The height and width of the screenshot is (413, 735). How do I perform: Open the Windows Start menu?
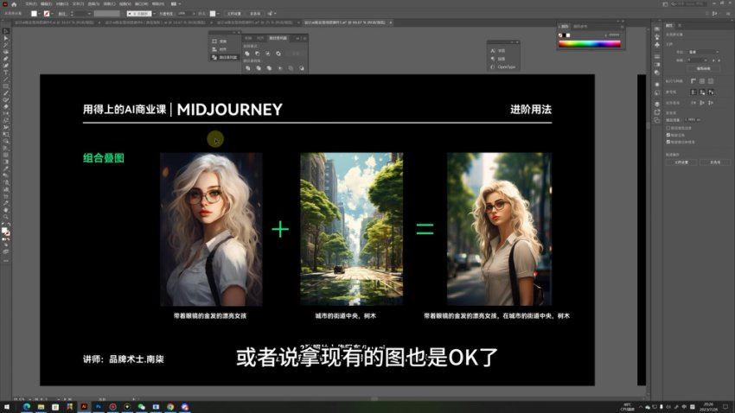[7, 407]
